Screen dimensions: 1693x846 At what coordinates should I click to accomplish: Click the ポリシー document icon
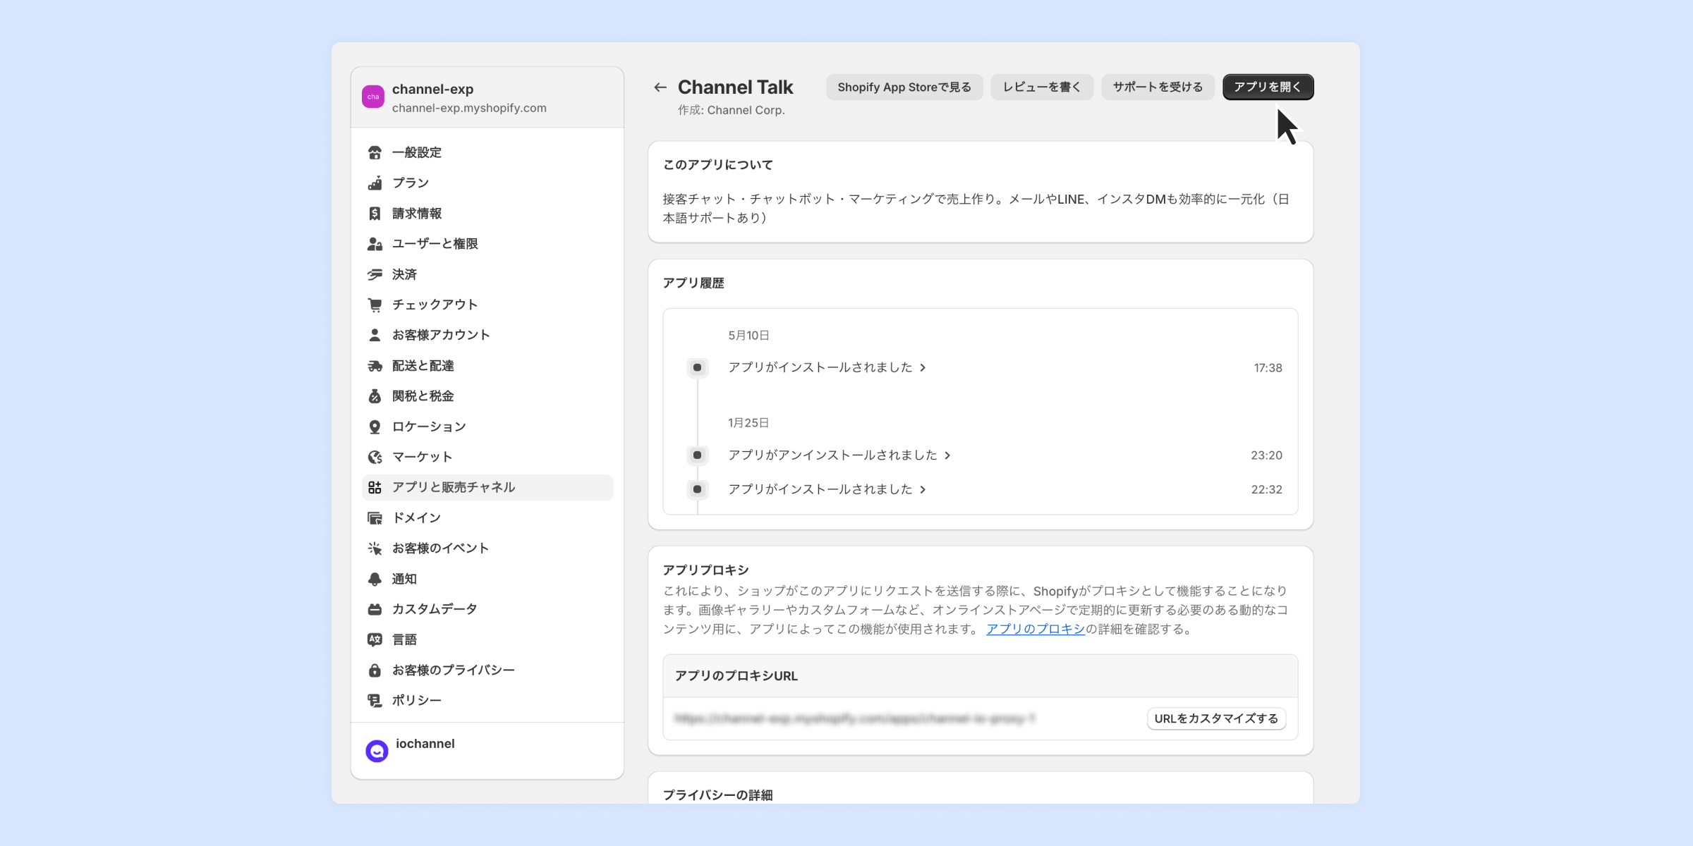pyautogui.click(x=375, y=701)
